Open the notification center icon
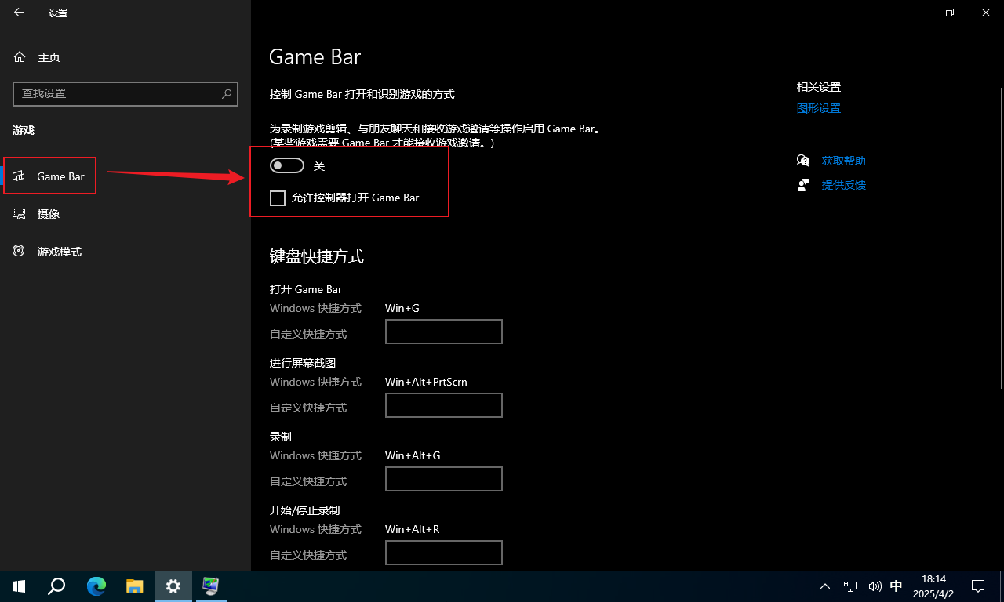Viewport: 1004px width, 602px height. pyautogui.click(x=978, y=586)
